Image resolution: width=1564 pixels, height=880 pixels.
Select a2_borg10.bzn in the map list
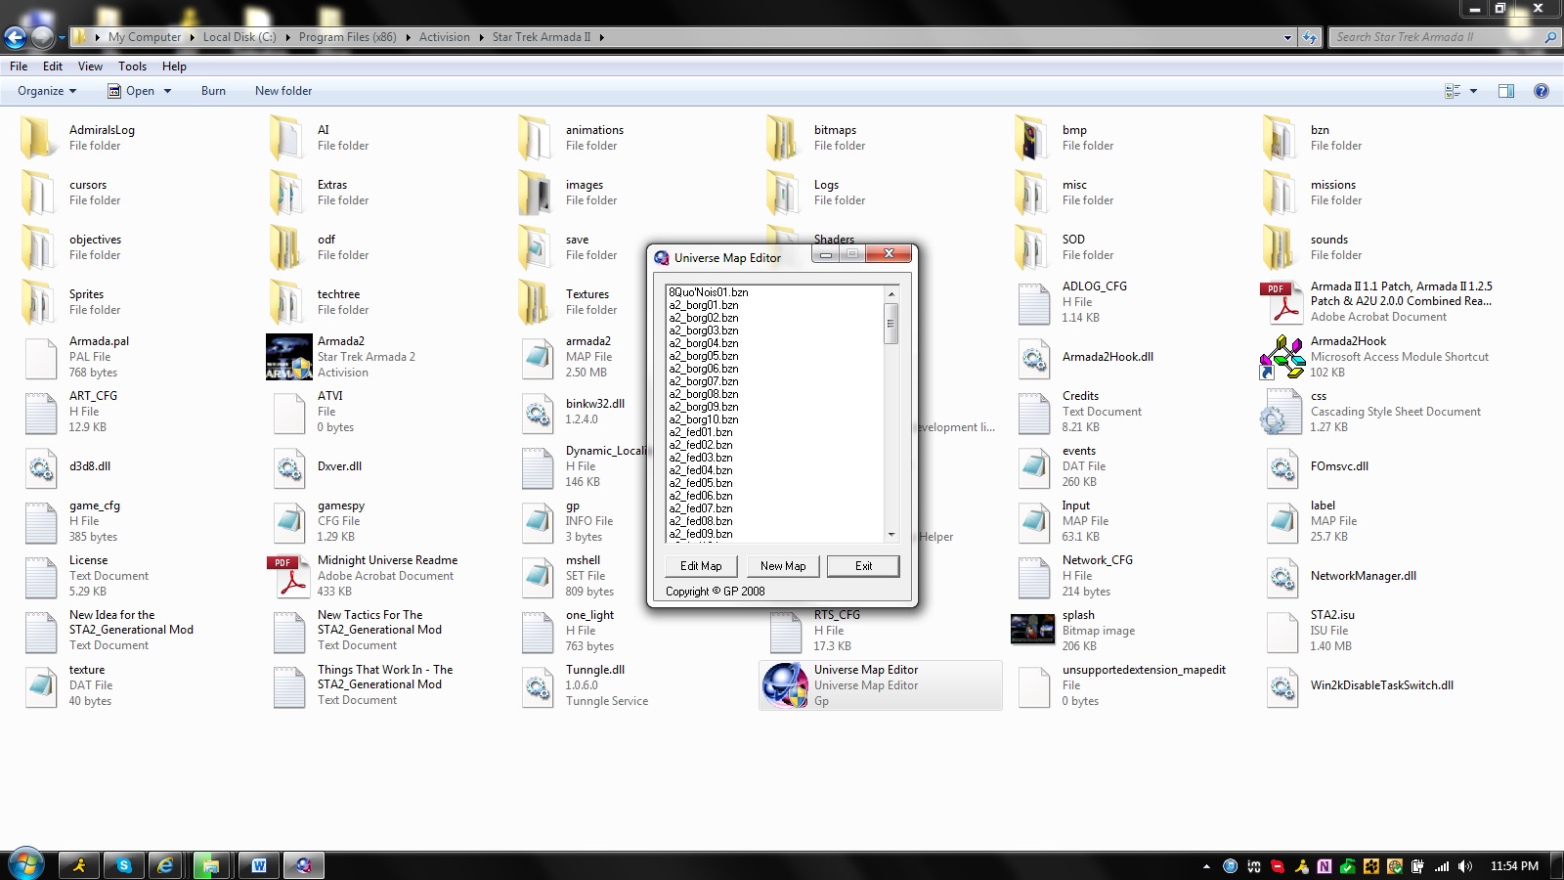click(x=704, y=419)
